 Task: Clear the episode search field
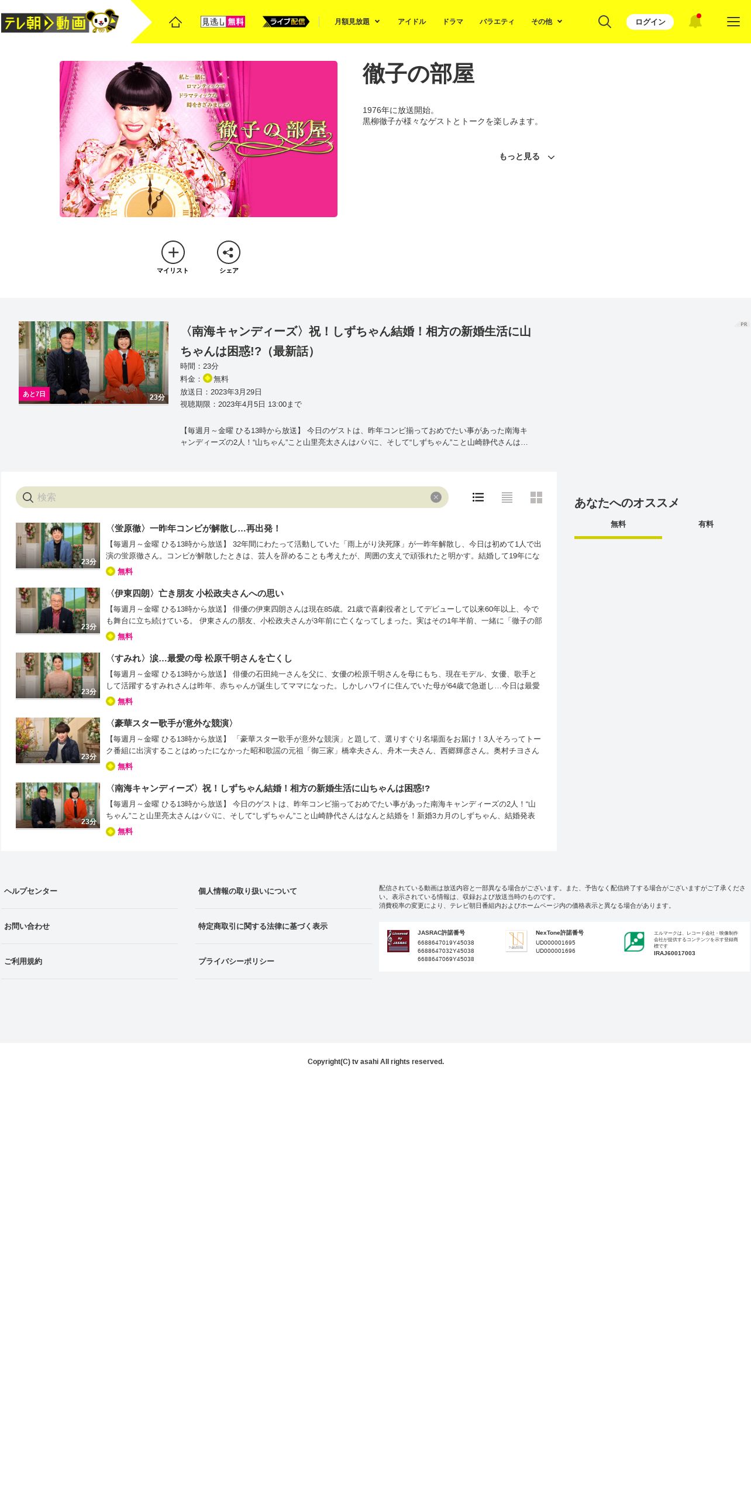[x=436, y=497]
